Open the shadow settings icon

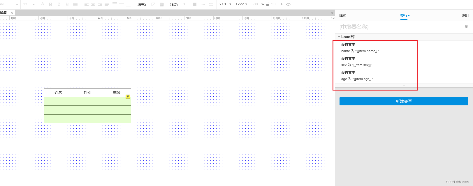(x=161, y=4)
